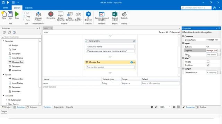
Task: Check the Private checkbox
Action: coord(208,62)
